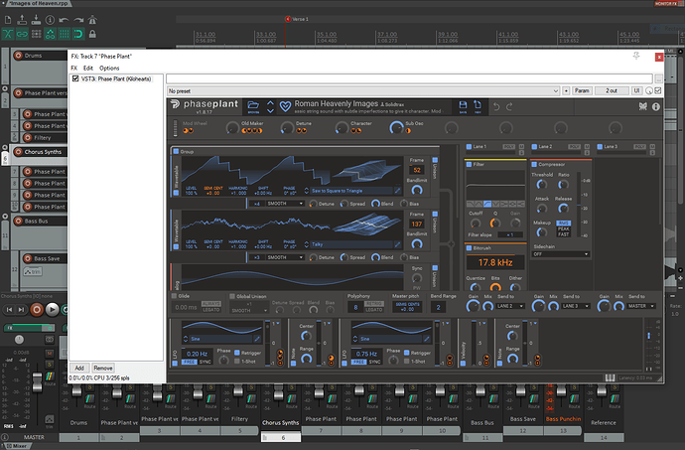Open Phase Plant preset browser folder icon

(253, 106)
